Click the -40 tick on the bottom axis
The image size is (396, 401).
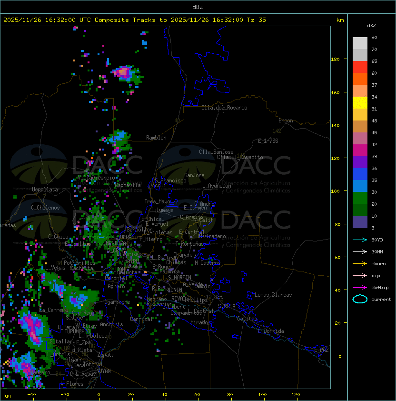pyautogui.click(x=32, y=395)
